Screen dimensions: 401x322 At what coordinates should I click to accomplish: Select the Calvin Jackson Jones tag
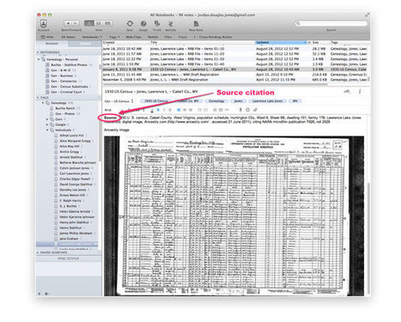(x=74, y=168)
